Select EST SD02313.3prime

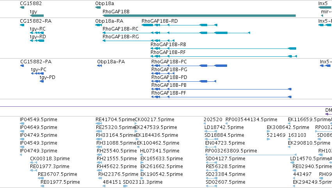coord(143,183)
